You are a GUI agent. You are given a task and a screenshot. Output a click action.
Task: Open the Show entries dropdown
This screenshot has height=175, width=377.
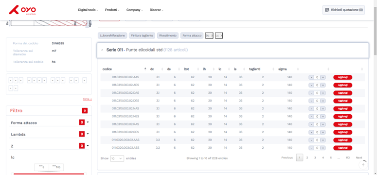[117, 158]
